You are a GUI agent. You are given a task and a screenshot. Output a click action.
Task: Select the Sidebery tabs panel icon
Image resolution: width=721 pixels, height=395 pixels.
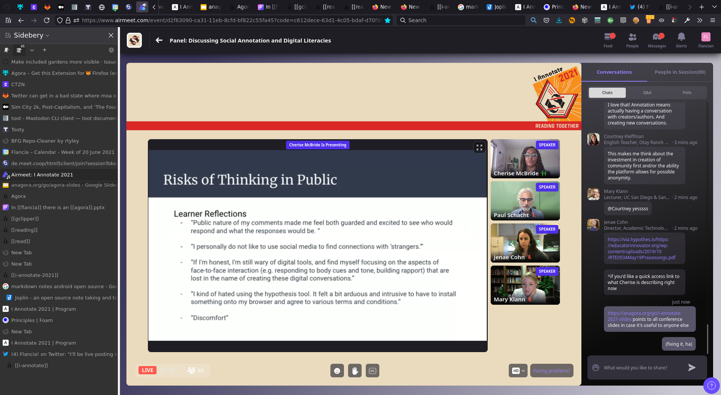tap(20, 50)
